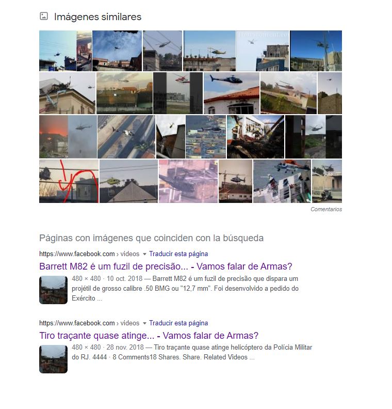392x409 pixels.
Task: Open the Imágenes similares heading link
Action: pyautogui.click(x=97, y=17)
